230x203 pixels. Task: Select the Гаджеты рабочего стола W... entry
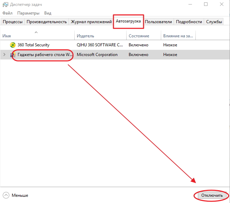tap(45, 55)
